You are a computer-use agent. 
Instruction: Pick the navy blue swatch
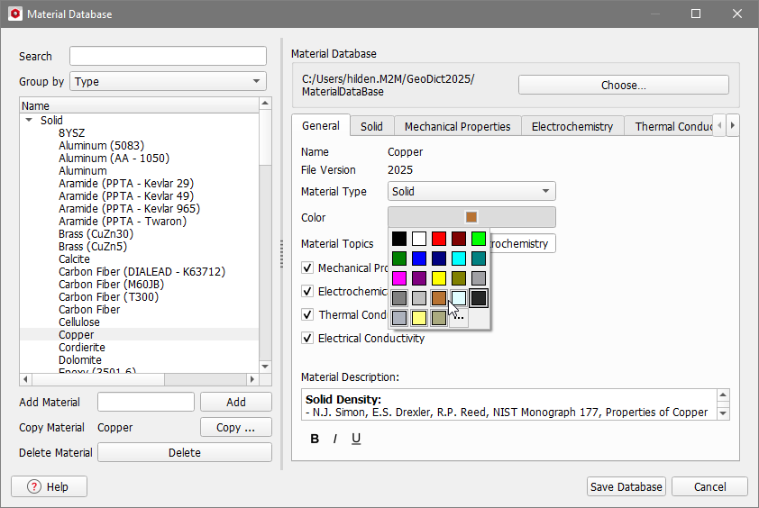[x=439, y=259]
